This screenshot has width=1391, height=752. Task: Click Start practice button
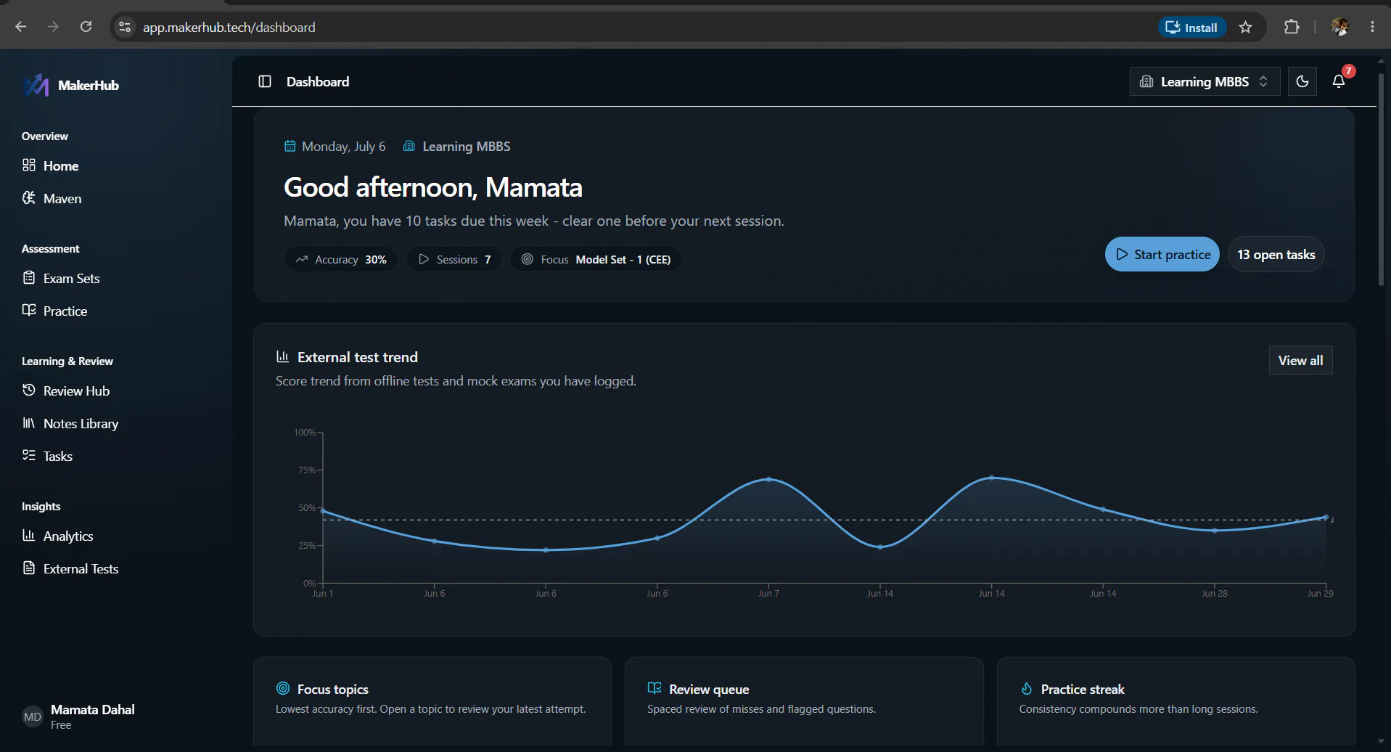click(x=1162, y=254)
